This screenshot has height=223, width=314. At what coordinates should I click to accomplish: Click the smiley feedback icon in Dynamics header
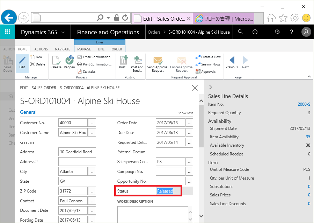pos(255,32)
